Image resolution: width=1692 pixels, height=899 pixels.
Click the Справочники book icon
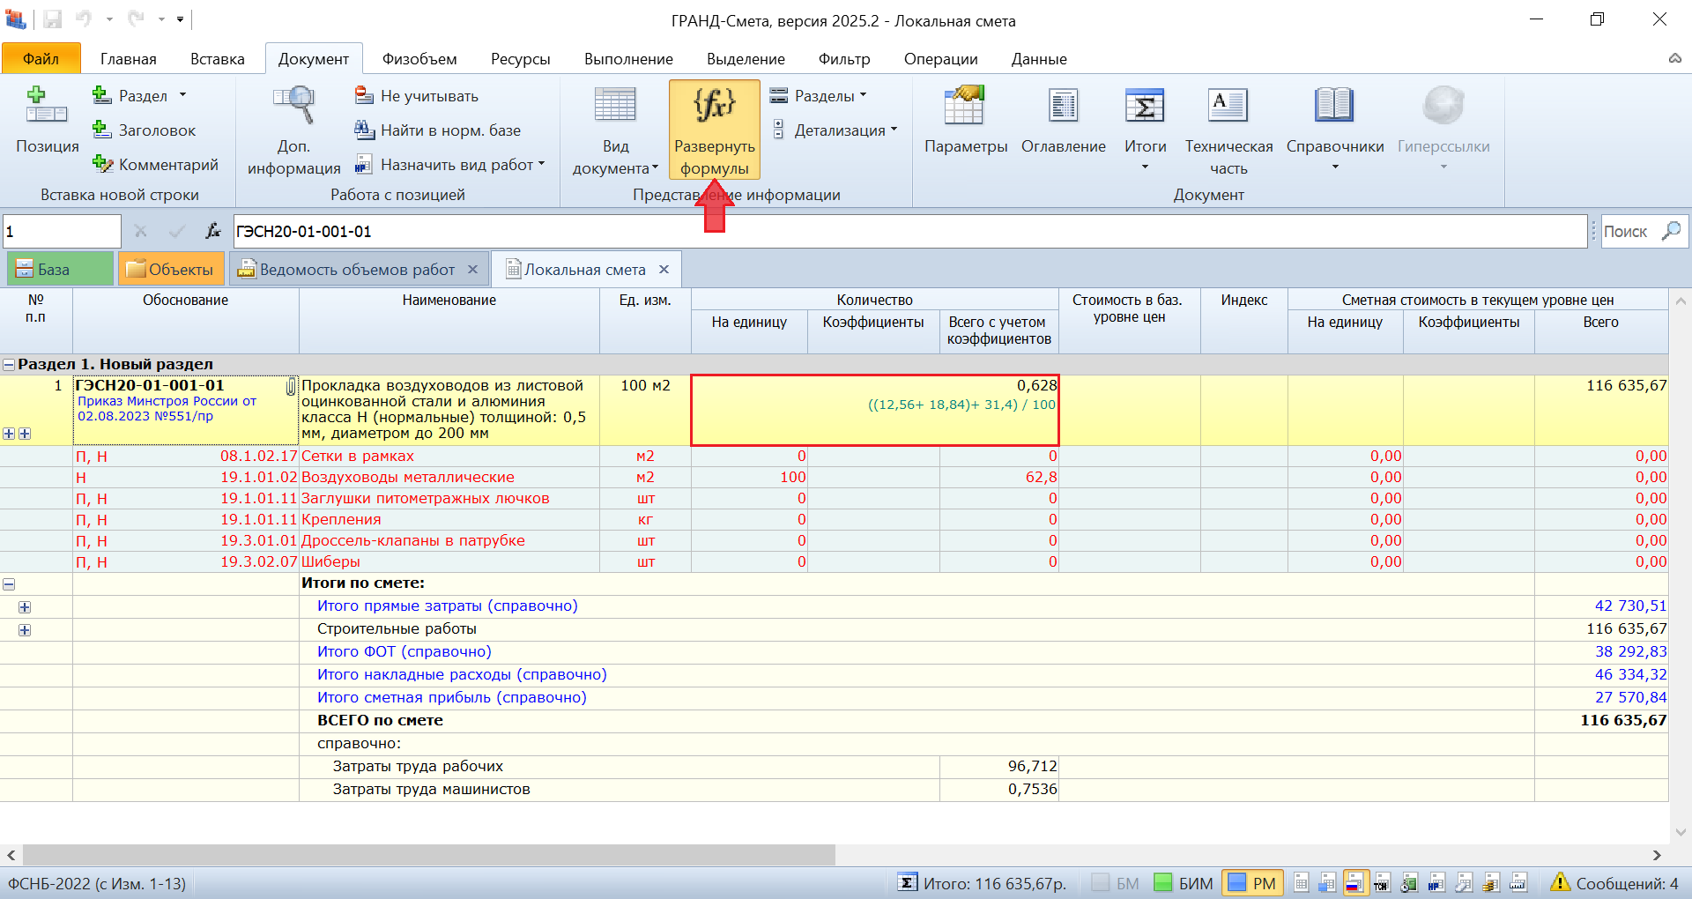point(1334,106)
